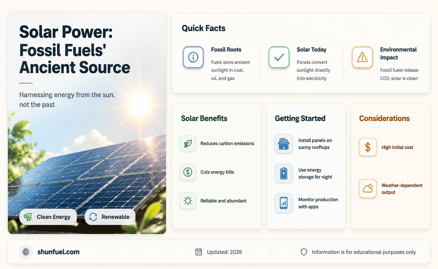Click the Fossil Roots info icon
Screen dimensions: 438x269
pyautogui.click(x=193, y=57)
